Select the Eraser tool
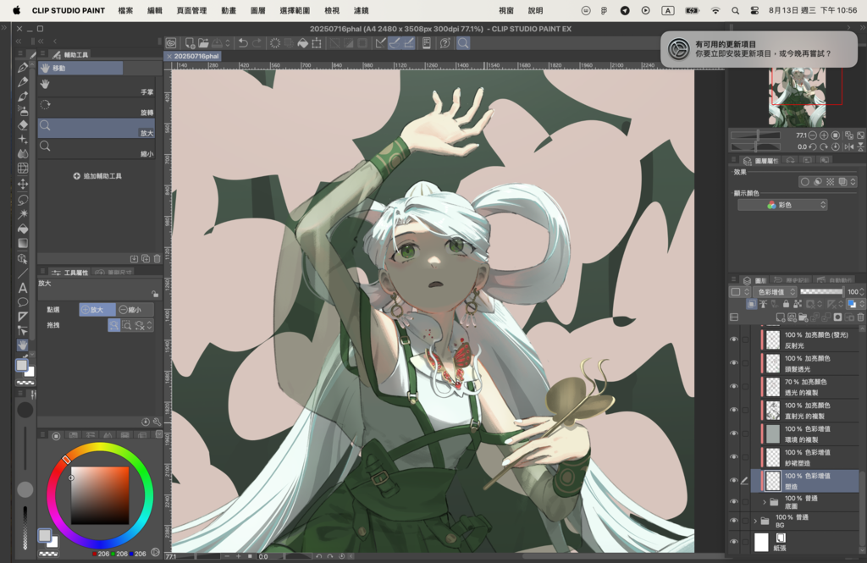 click(x=23, y=125)
